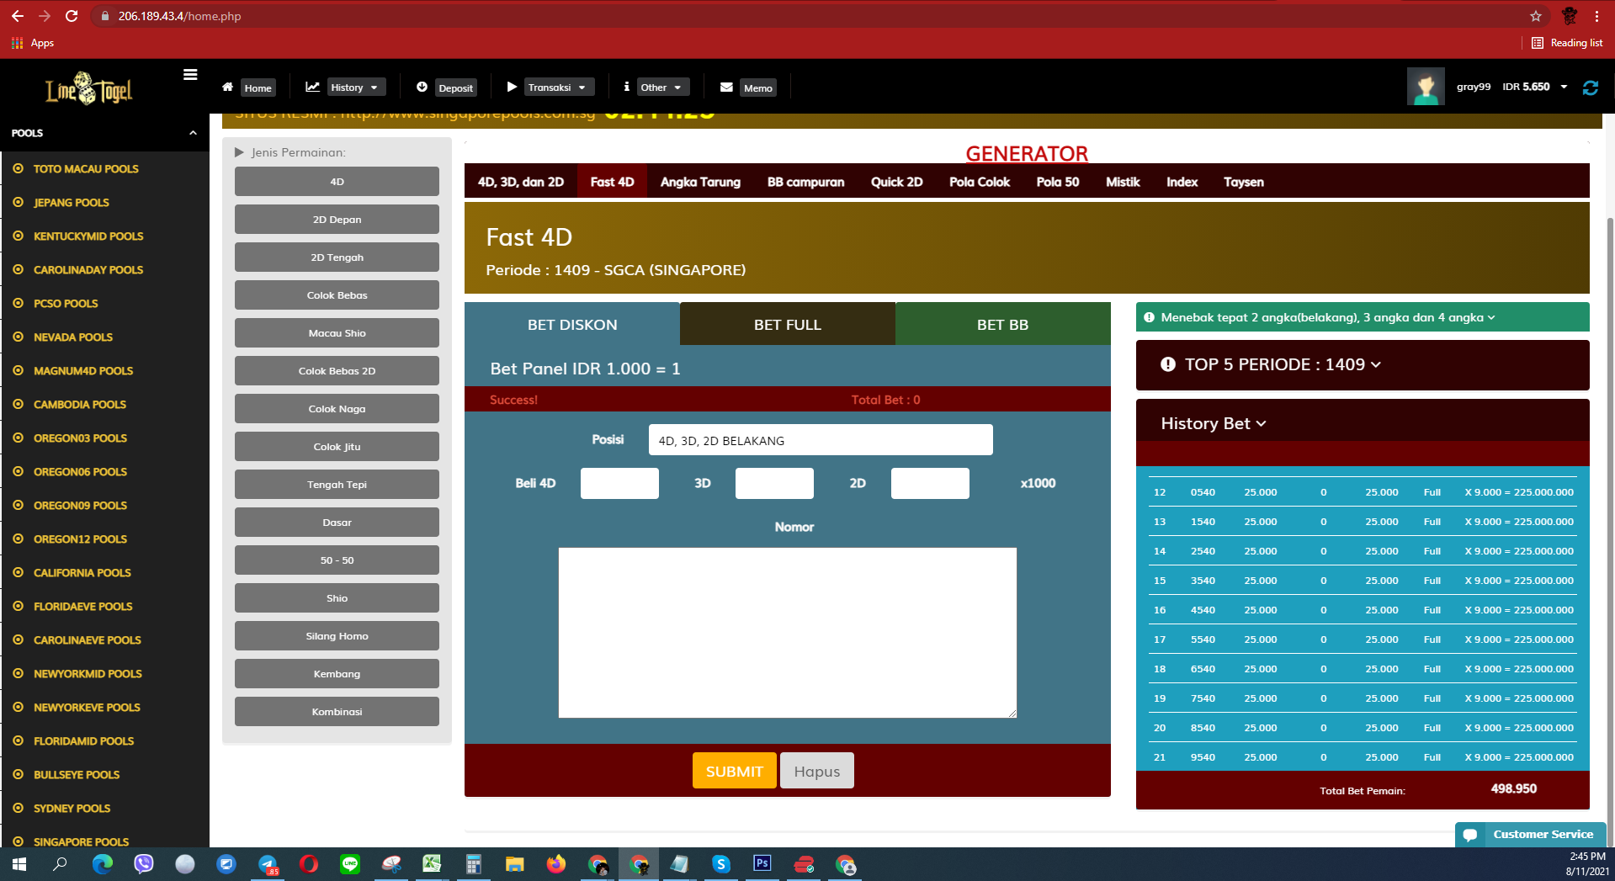The image size is (1615, 881).
Task: Bookmark page with the star icon
Action: pos(1536,16)
